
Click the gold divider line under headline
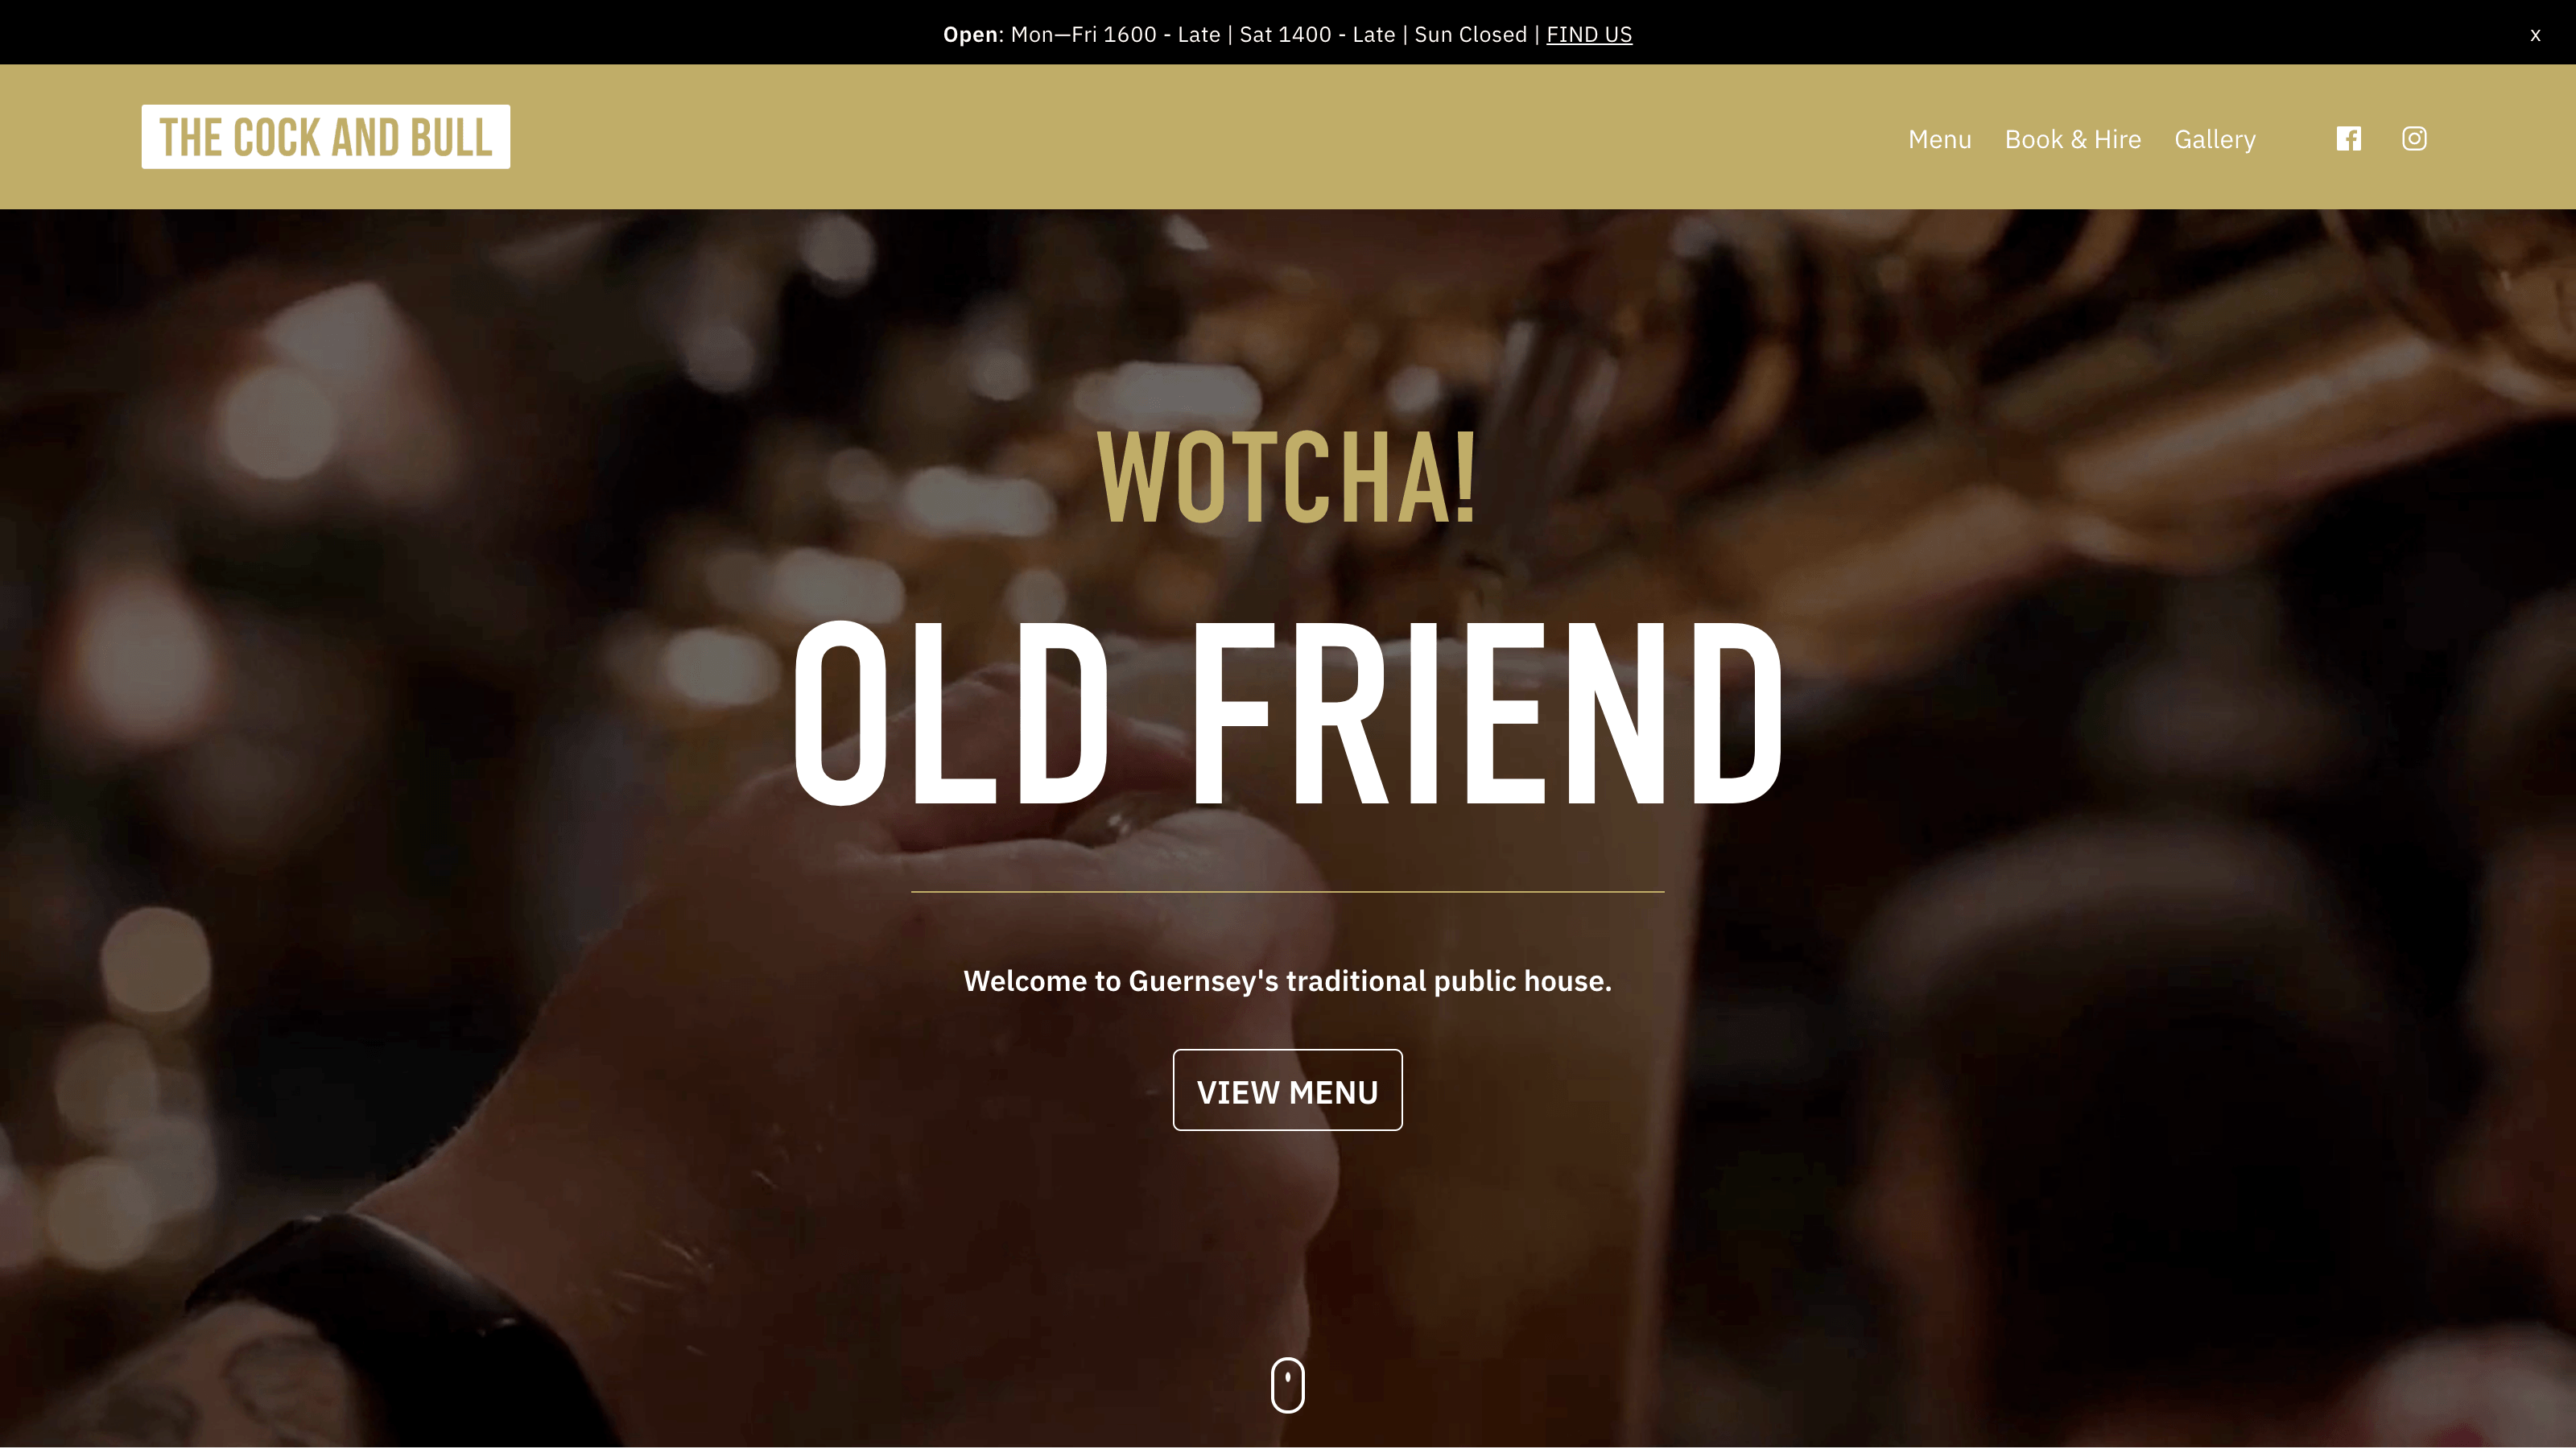tap(1287, 891)
